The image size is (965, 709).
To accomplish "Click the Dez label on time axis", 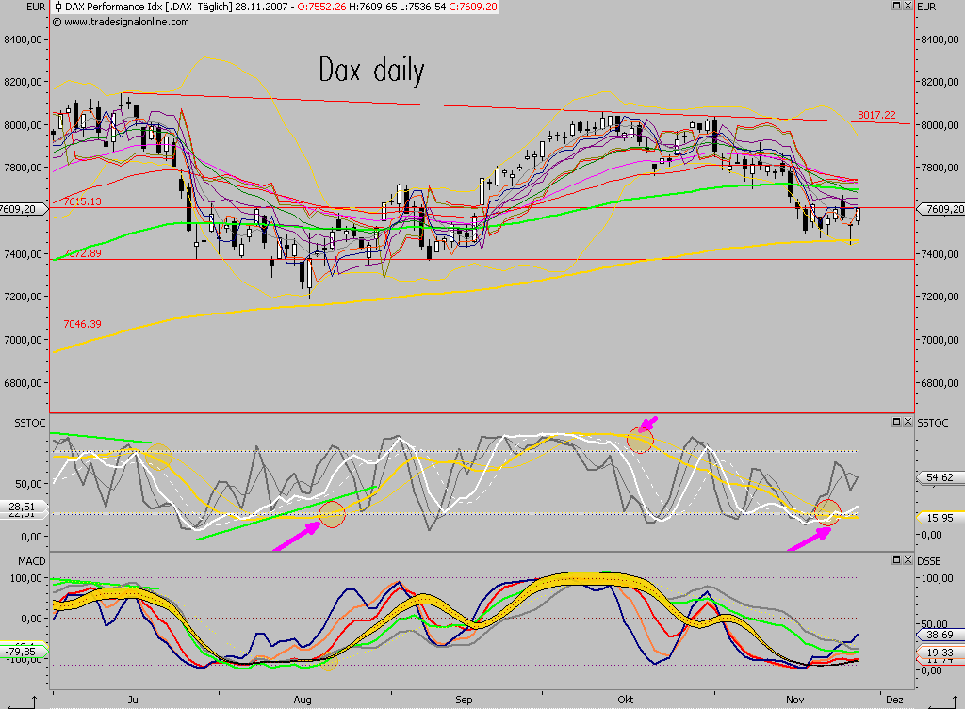I will coord(895,700).
